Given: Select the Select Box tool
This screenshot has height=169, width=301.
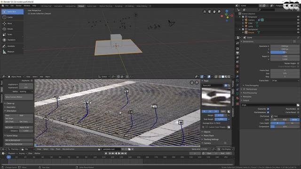Looking at the screenshot, I should coord(13,12).
